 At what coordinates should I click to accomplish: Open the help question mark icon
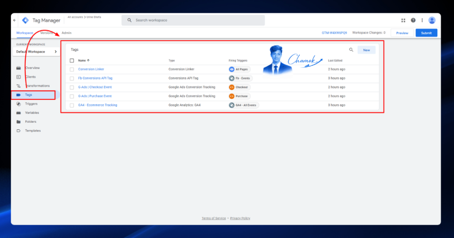pyautogui.click(x=413, y=20)
